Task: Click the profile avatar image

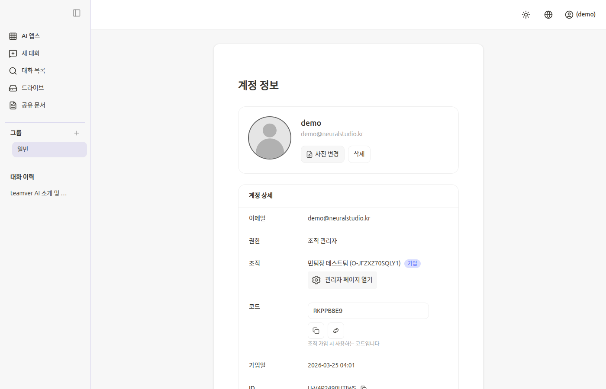Action: click(270, 138)
